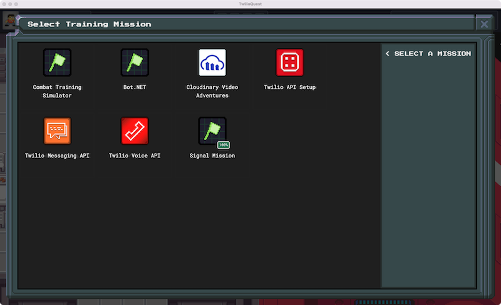The width and height of the screenshot is (501, 305).
Task: Select the red Twilio API Setup icon
Action: [289, 62]
